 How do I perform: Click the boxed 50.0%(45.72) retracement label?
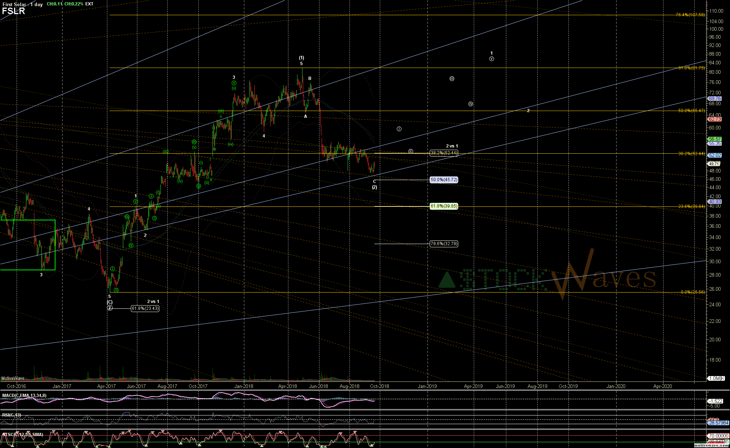(444, 180)
